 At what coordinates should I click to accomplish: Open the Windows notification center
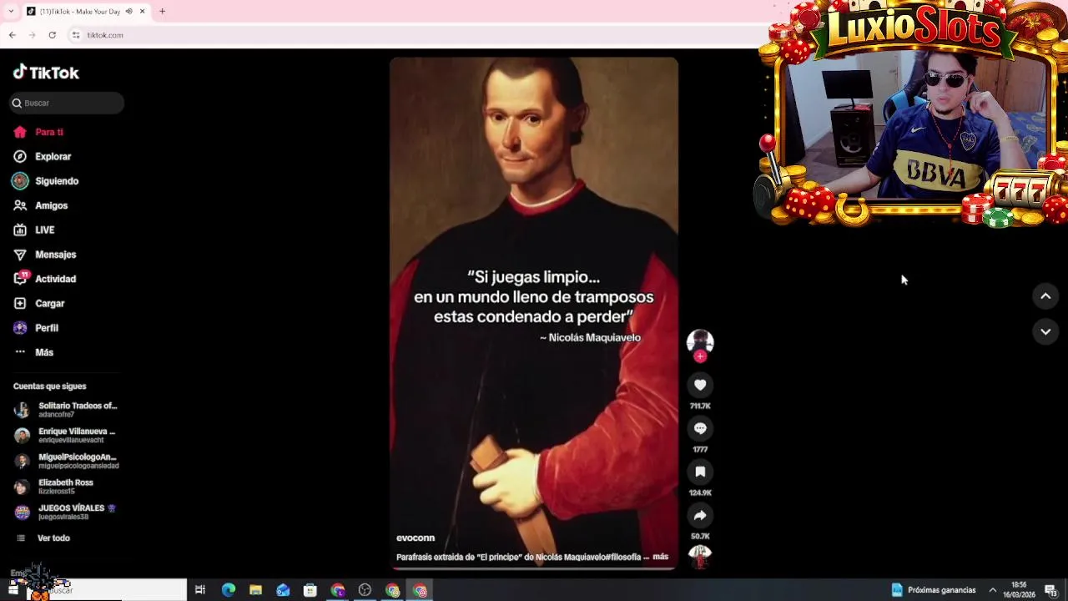(1050, 590)
